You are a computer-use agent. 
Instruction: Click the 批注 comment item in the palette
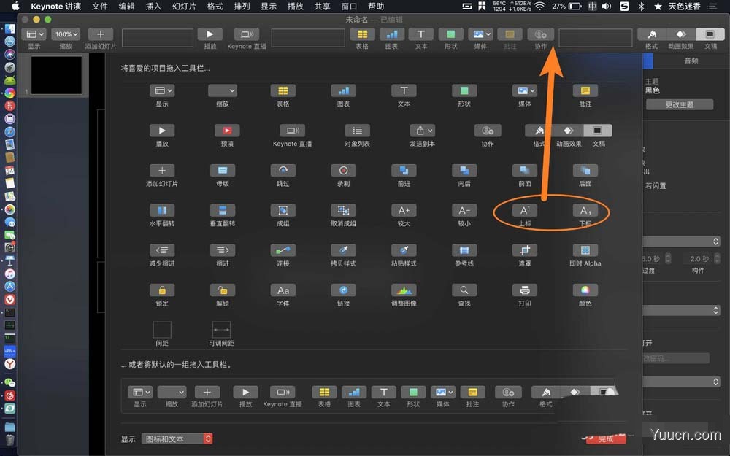(585, 90)
